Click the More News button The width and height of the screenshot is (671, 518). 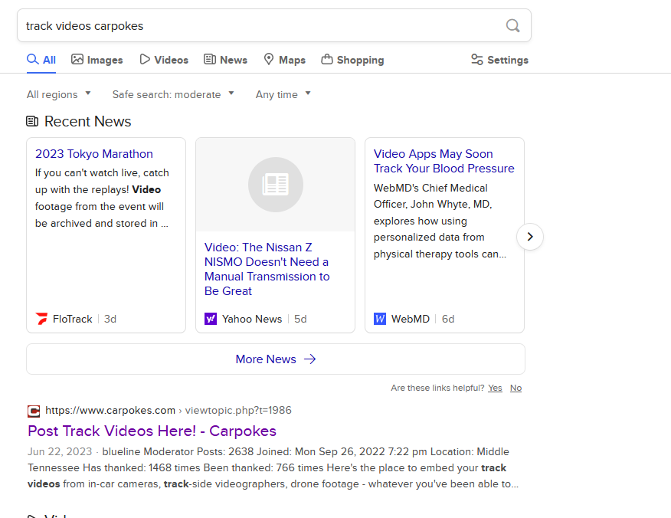(276, 359)
